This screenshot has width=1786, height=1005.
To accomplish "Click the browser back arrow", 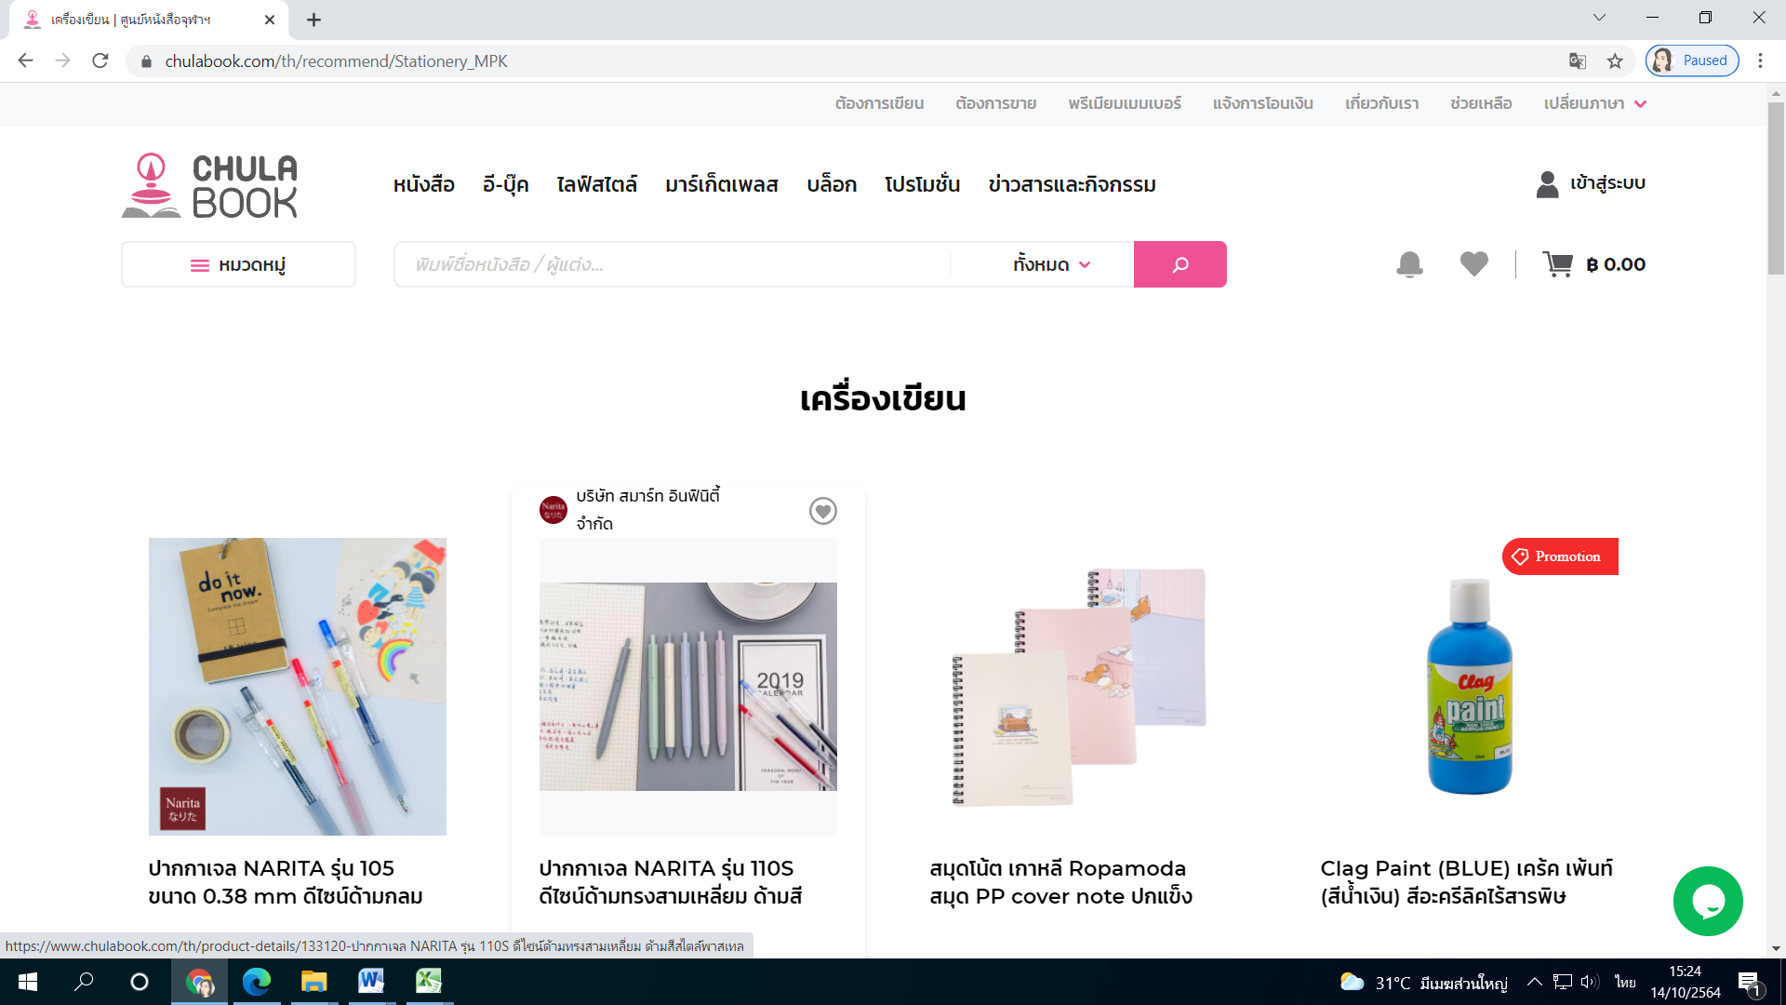I will click(x=25, y=61).
